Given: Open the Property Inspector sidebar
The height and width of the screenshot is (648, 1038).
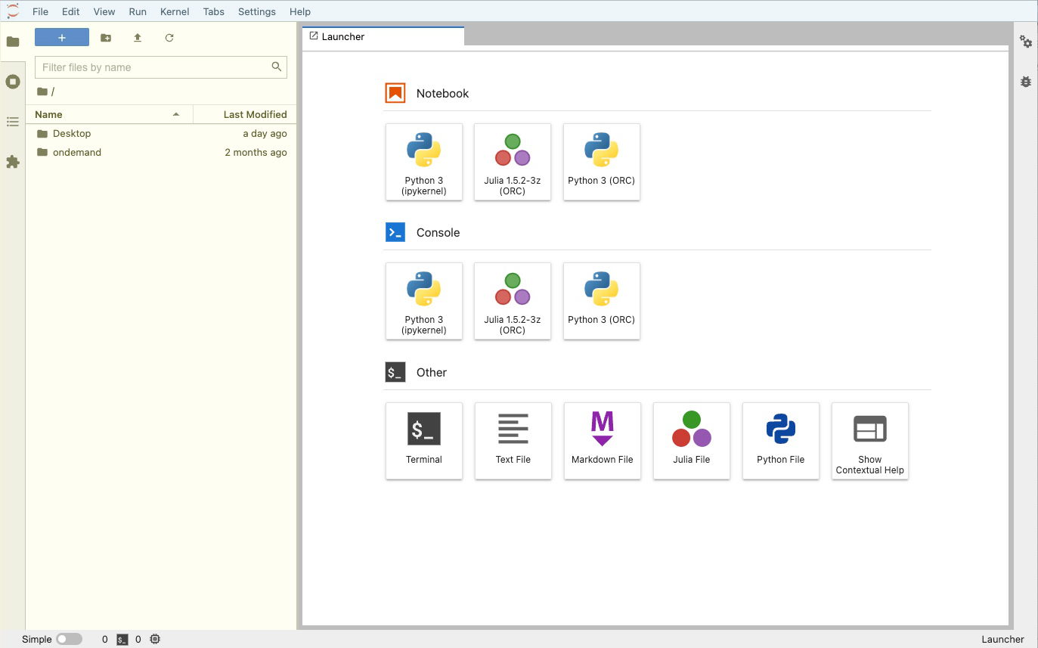Looking at the screenshot, I should 1026,42.
